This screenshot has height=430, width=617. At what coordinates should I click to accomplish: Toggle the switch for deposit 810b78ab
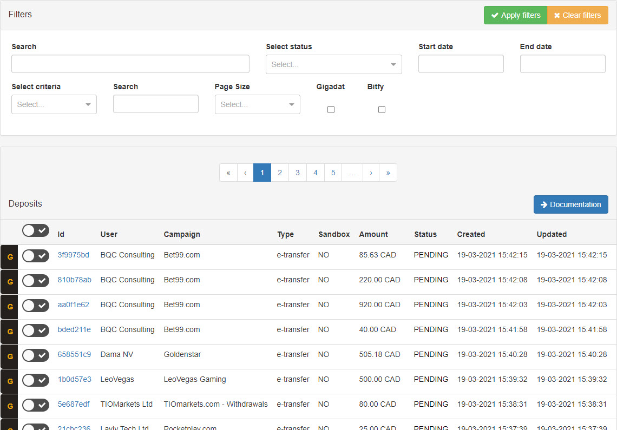(35, 281)
